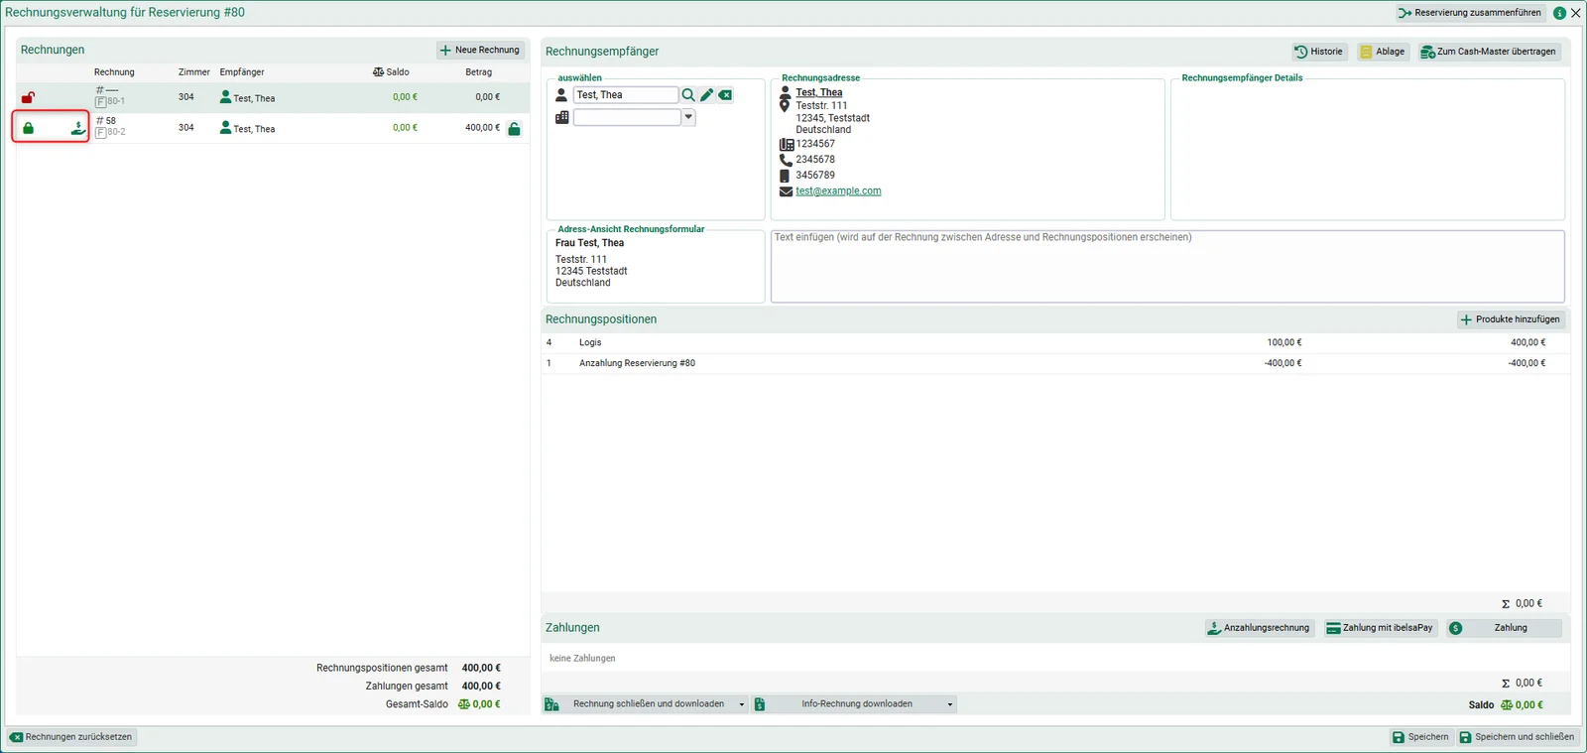1587x753 pixels.
Task: Click Zum Cash-Master übertragen
Action: click(x=1489, y=52)
